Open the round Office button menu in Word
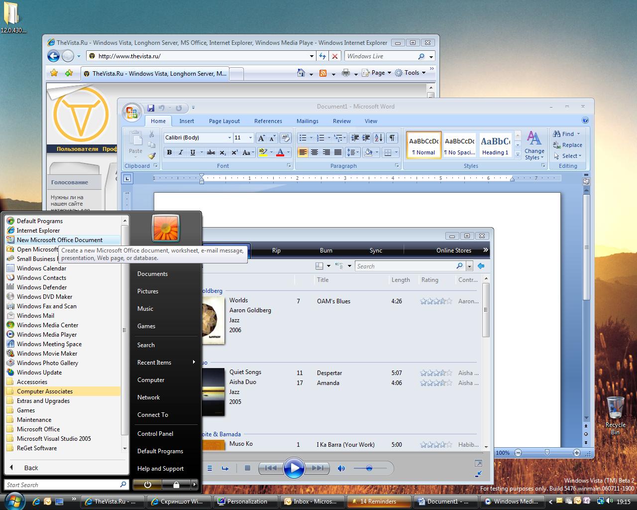 [x=132, y=113]
